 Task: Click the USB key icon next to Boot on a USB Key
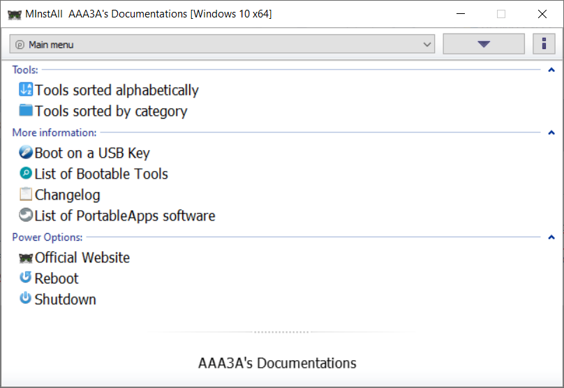tap(26, 152)
